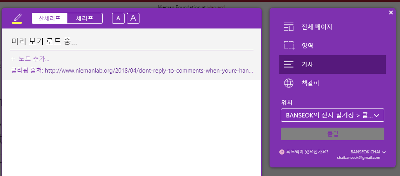The image size is (400, 176).
Task: Switch font to sans-serif (산세리프)
Action: coord(49,18)
